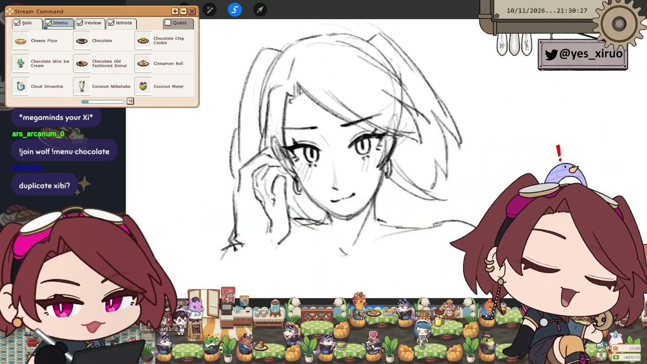Toggle the !emote checkbox

point(111,23)
